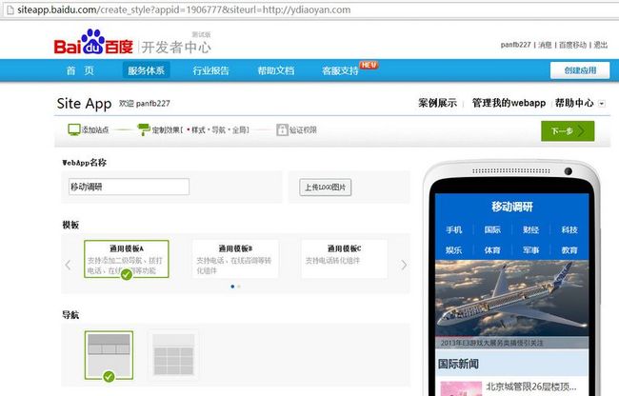Click the green 下一步 button
619x396 pixels.
pyautogui.click(x=568, y=131)
